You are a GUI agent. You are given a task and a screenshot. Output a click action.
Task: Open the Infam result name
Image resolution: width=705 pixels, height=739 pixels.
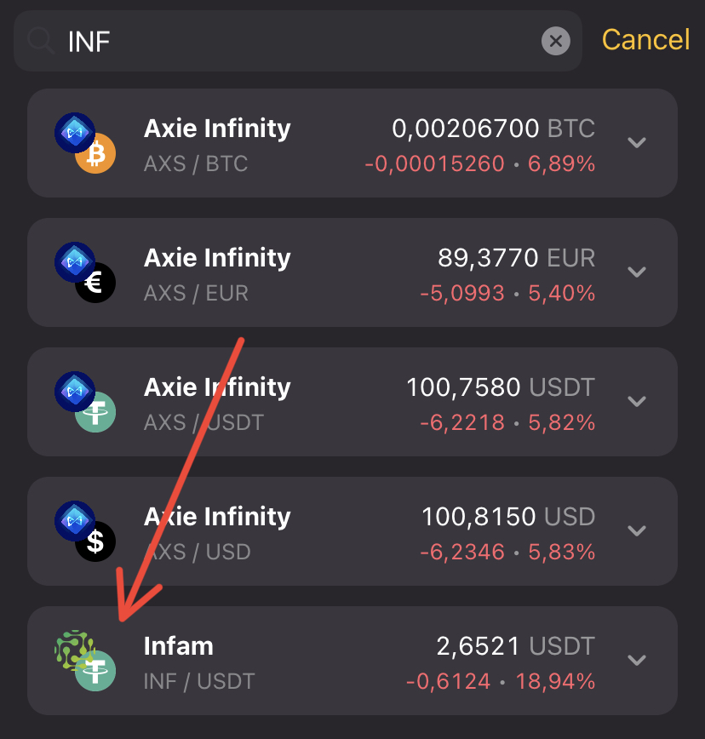point(179,645)
